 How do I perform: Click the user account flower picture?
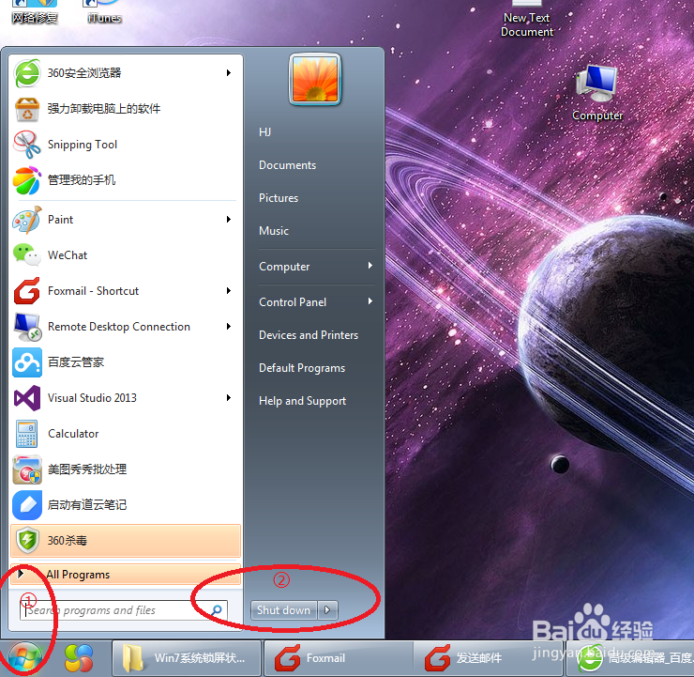pos(315,79)
